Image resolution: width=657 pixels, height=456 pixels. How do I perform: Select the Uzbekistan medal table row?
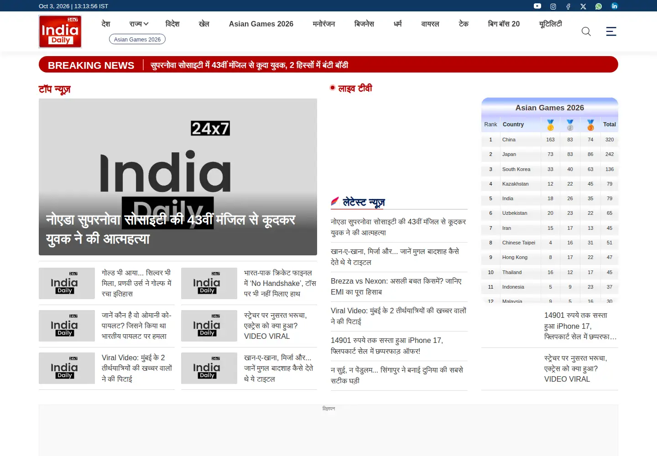pyautogui.click(x=550, y=213)
